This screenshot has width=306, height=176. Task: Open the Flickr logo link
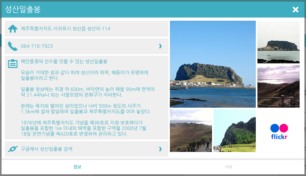[279, 131]
